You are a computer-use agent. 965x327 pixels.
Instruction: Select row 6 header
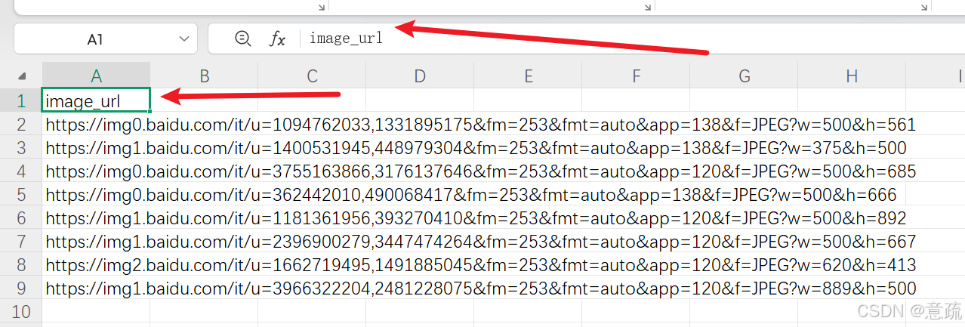click(x=21, y=217)
